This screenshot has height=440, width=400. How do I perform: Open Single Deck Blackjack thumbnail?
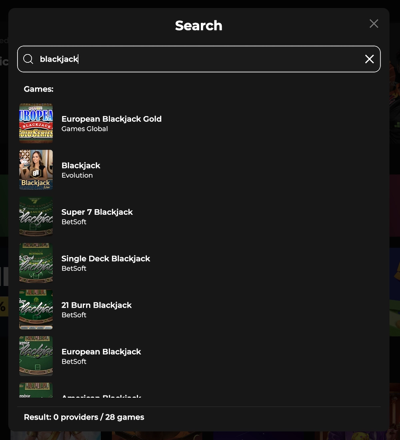coord(36,263)
